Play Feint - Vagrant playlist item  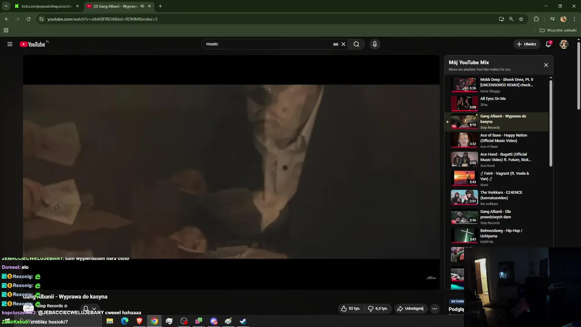click(497, 178)
